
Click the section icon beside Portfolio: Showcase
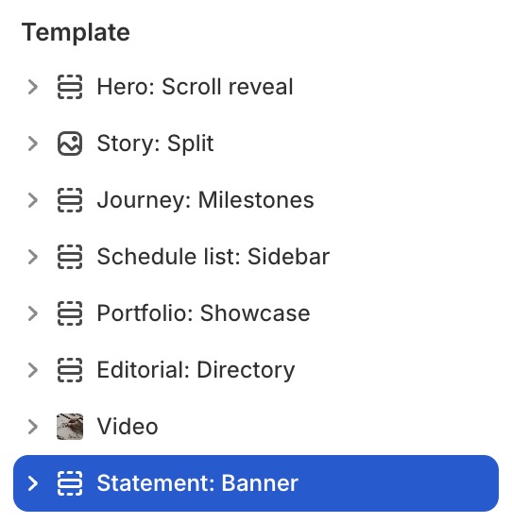click(70, 313)
